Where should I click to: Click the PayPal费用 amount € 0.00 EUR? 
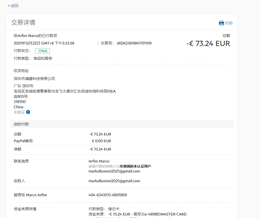pyautogui.click(x=101, y=141)
